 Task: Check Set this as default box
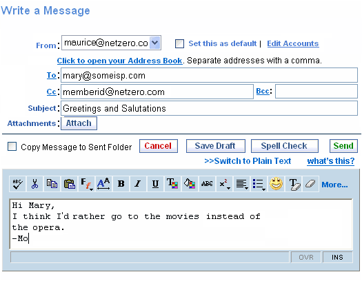coord(179,43)
